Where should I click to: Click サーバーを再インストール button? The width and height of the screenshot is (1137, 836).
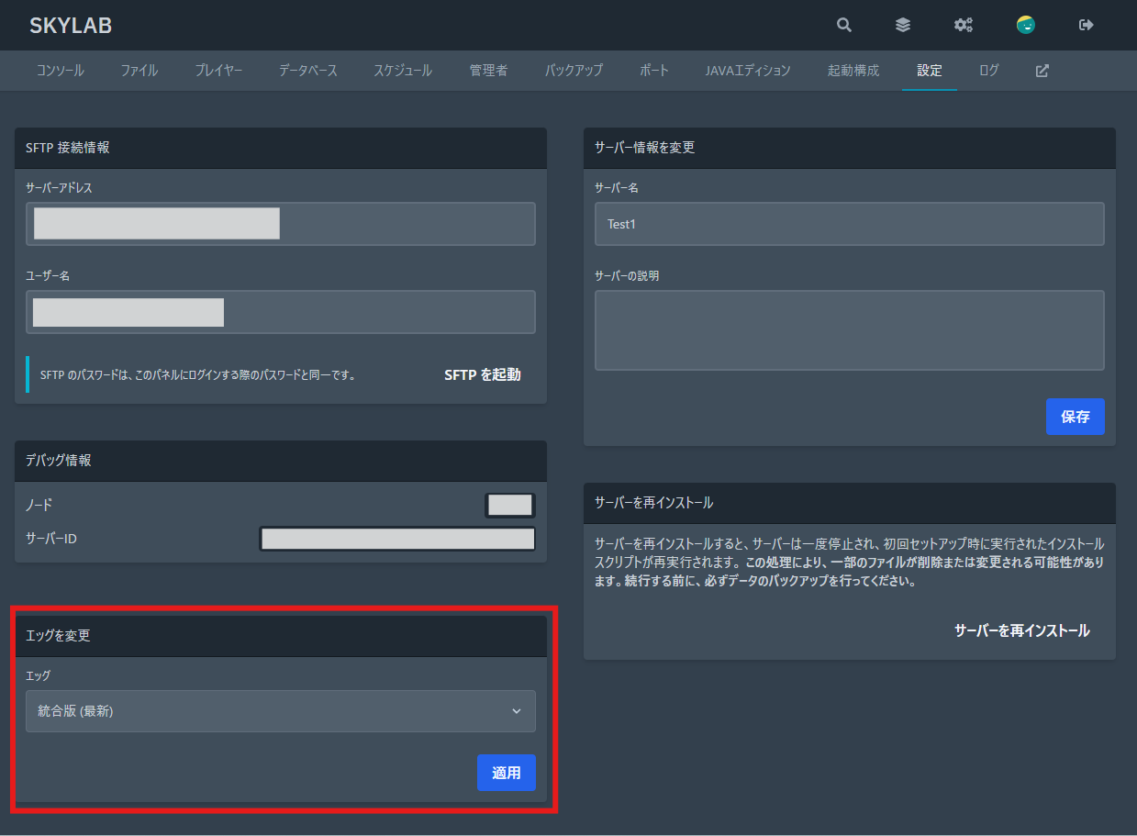tap(1021, 630)
